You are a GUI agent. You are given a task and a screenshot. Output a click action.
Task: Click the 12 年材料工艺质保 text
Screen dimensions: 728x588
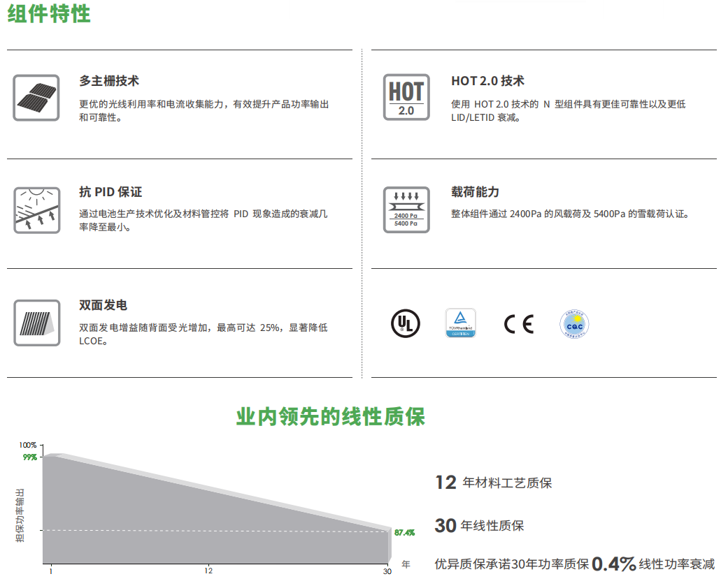(494, 483)
